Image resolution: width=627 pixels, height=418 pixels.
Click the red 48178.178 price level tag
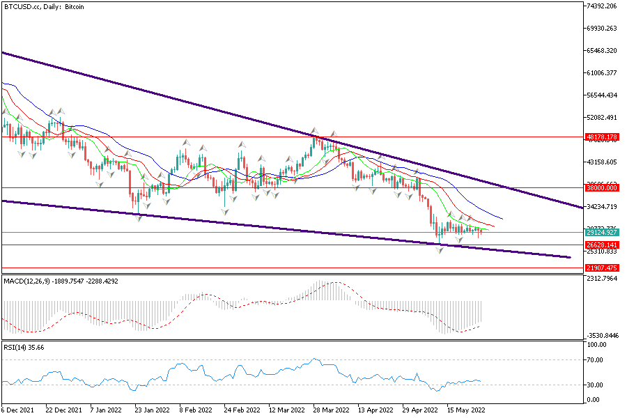(x=603, y=137)
